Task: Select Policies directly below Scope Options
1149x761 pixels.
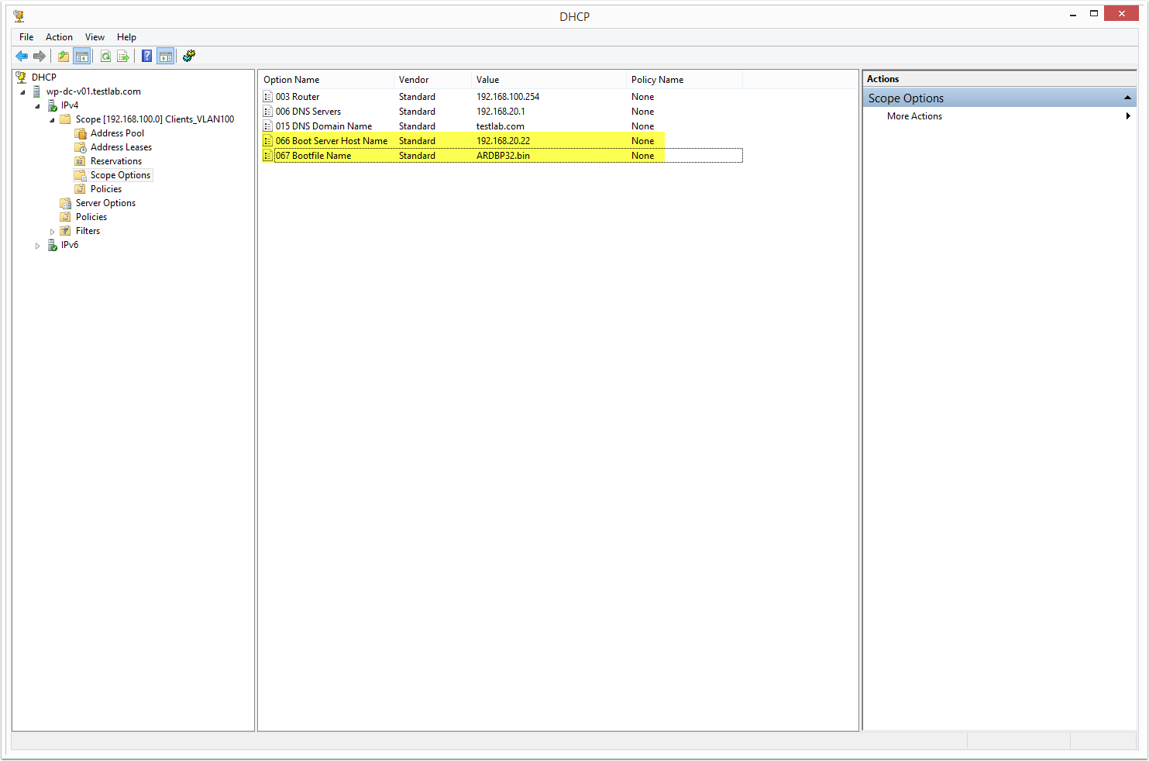Action: pos(106,189)
